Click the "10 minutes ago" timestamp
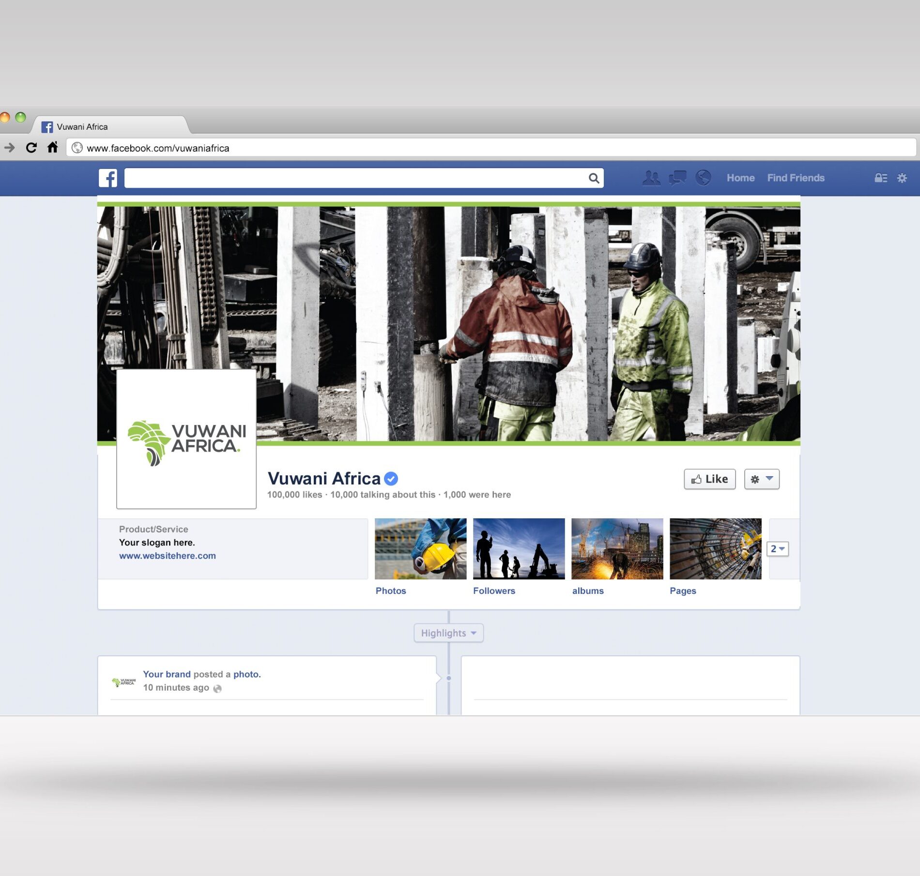Screen dimensions: 920x876 pos(176,688)
